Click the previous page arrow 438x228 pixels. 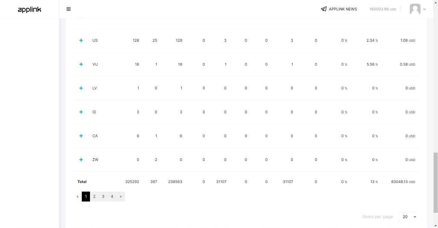[x=78, y=197]
